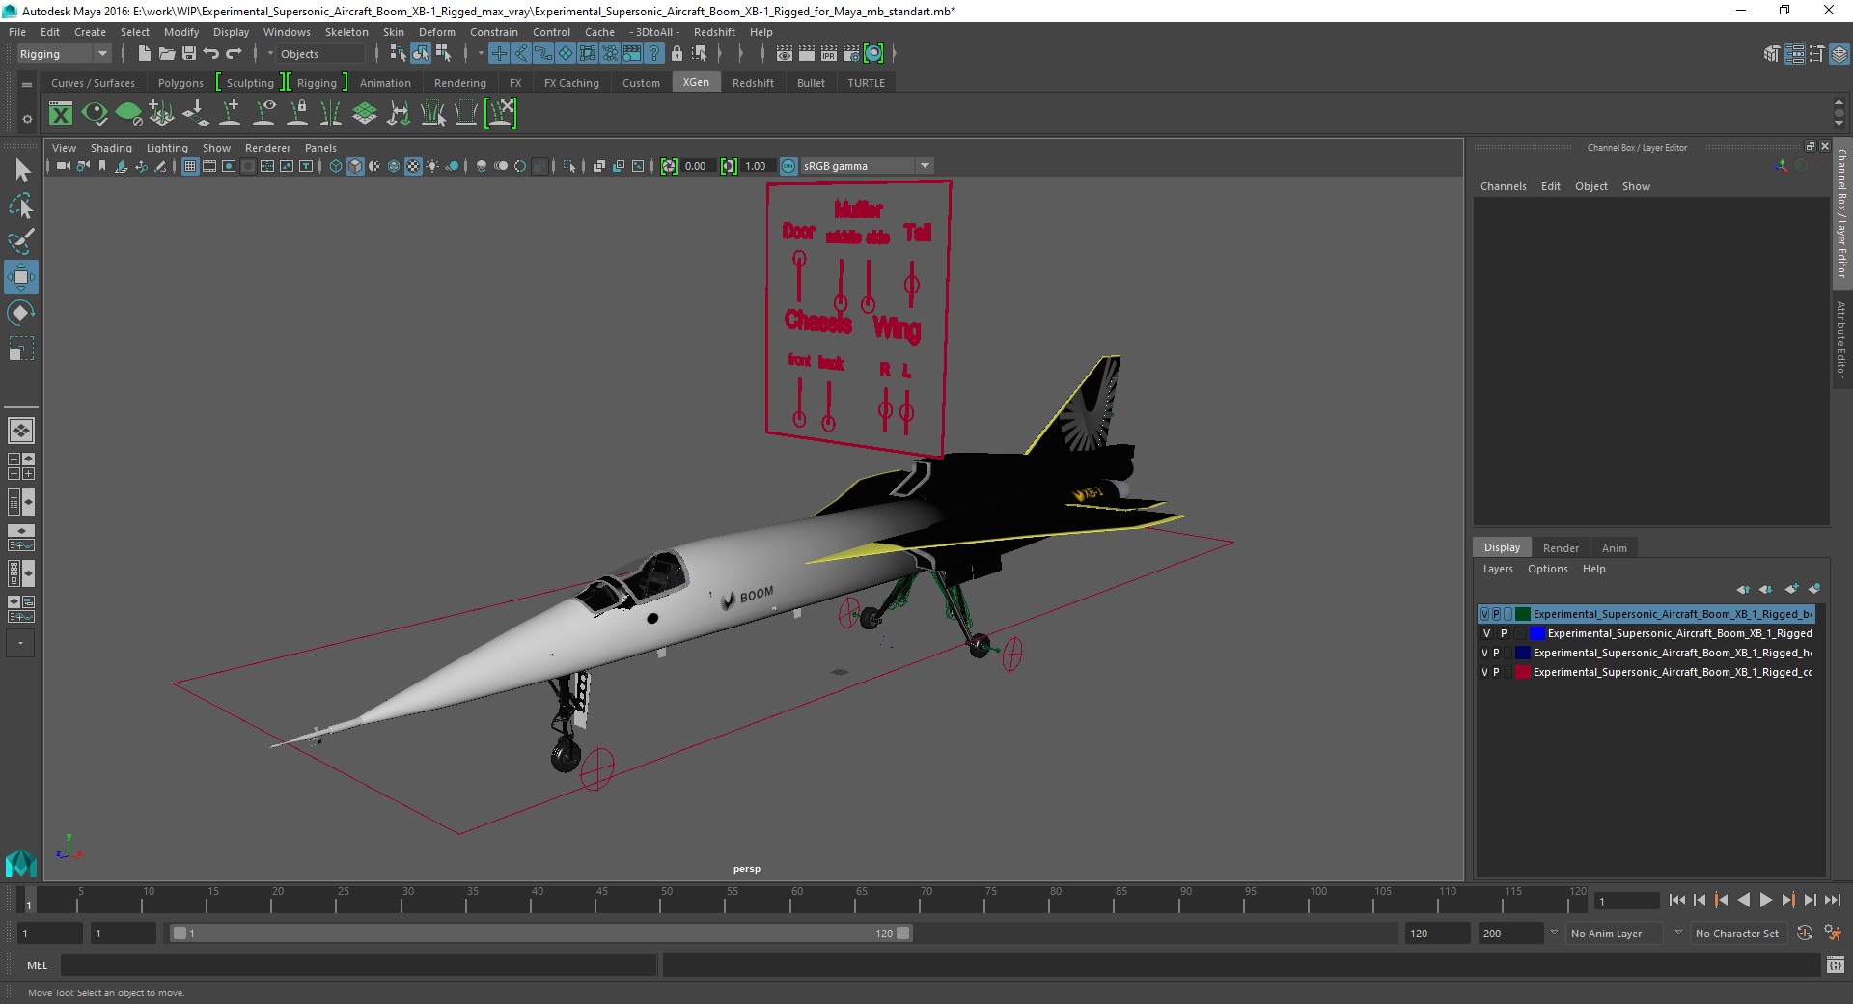This screenshot has height=1004, width=1853.
Task: Activate the Scale tool in toolbox
Action: point(21,348)
